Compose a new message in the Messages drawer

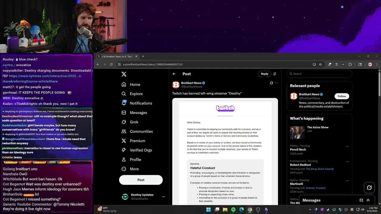click(x=361, y=200)
